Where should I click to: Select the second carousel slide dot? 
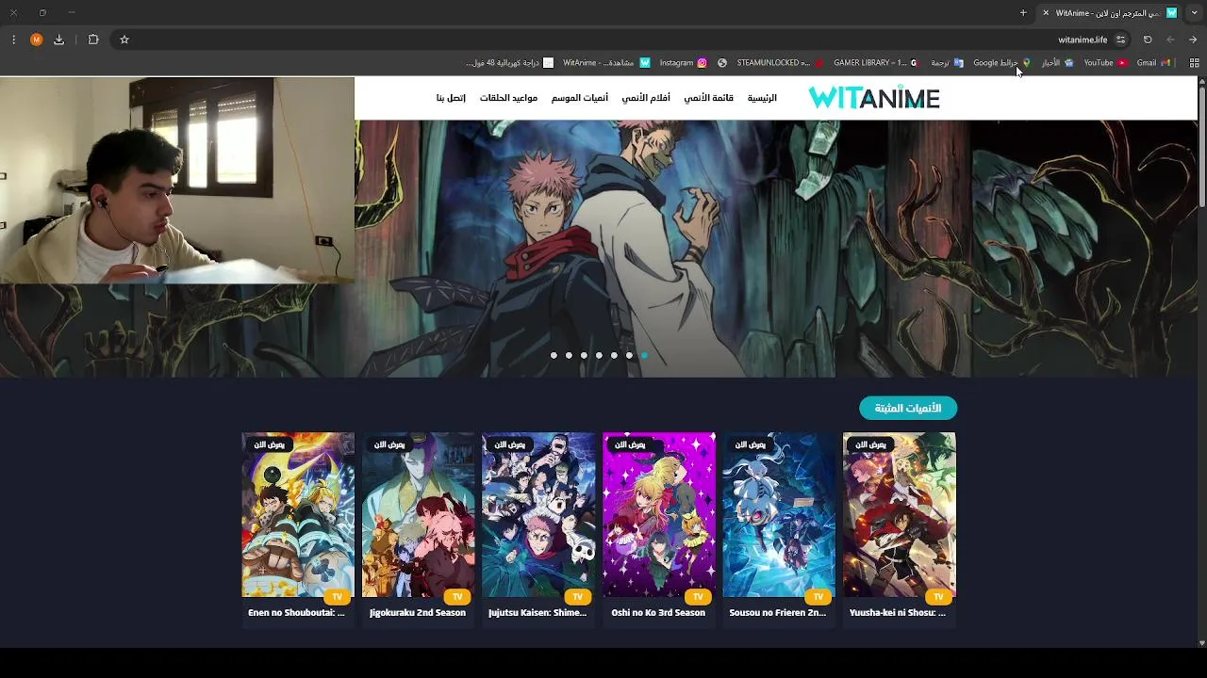[569, 355]
